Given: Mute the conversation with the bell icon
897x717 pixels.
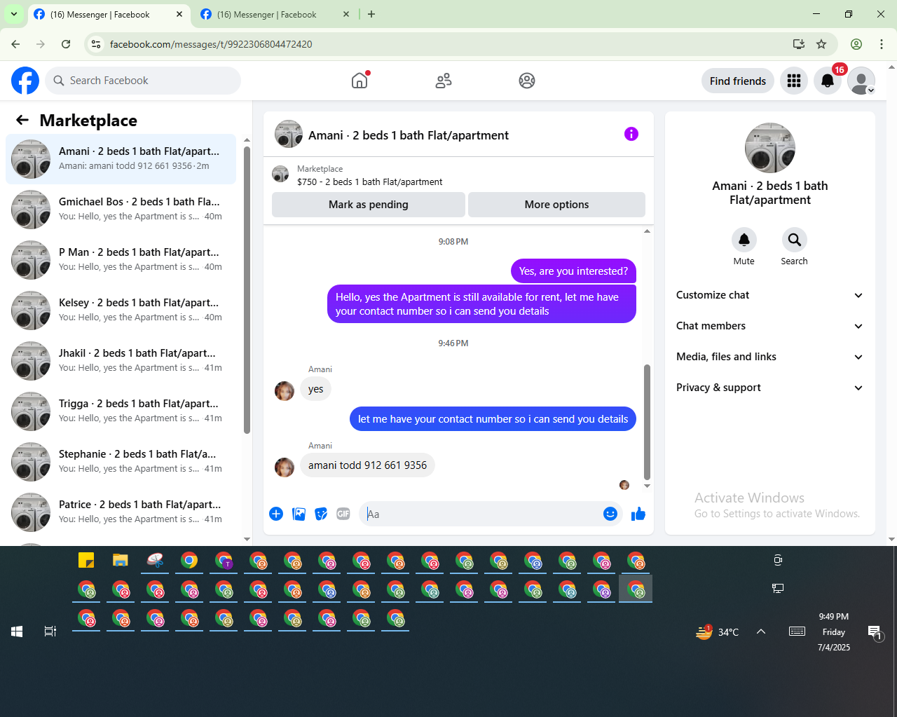Looking at the screenshot, I should 744,240.
